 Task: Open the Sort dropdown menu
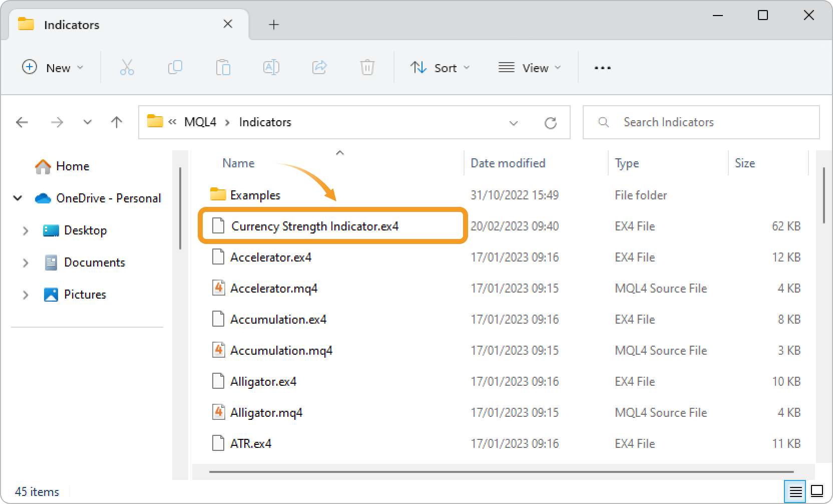point(440,67)
